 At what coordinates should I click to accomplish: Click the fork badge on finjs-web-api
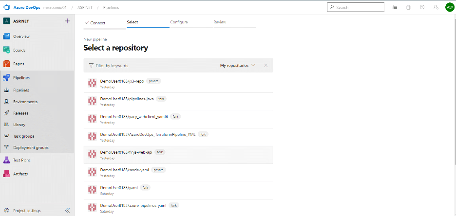(x=160, y=152)
